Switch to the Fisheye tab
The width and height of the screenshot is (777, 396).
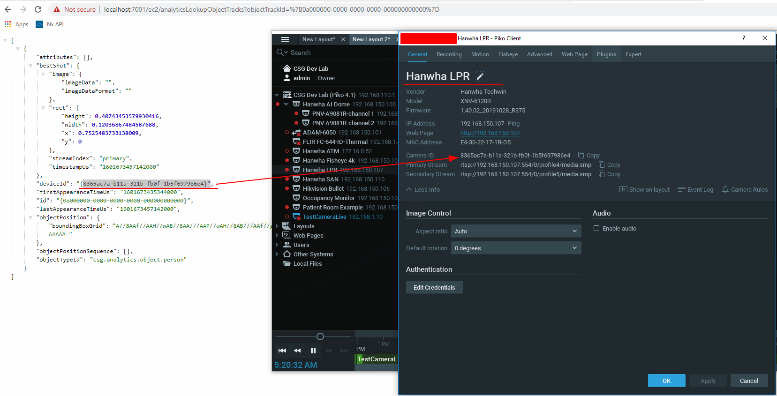[x=508, y=54]
